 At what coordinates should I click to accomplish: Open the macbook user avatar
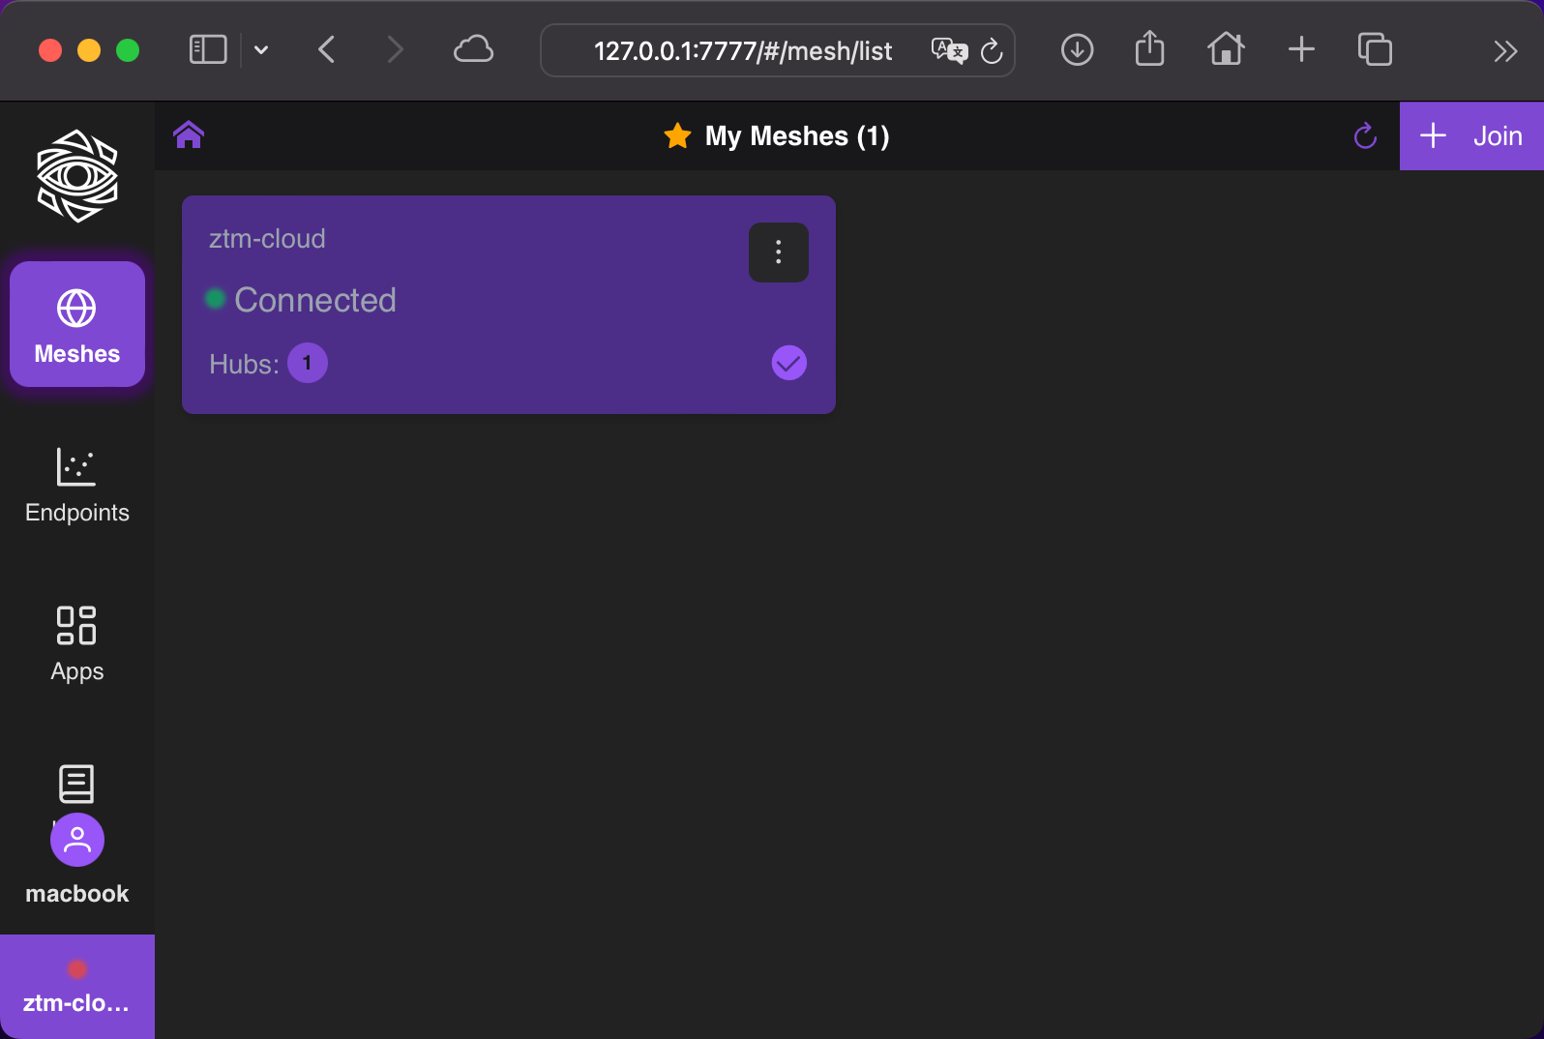pyautogui.click(x=77, y=840)
